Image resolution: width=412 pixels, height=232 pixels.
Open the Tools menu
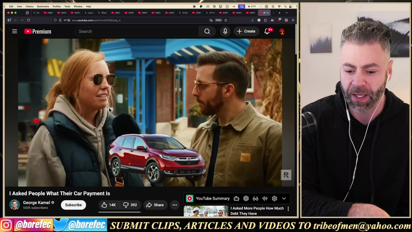point(67,6)
